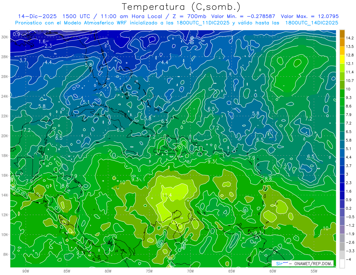
Task: Click the "70W" longitude axis label
Action: pyautogui.click(x=190, y=271)
